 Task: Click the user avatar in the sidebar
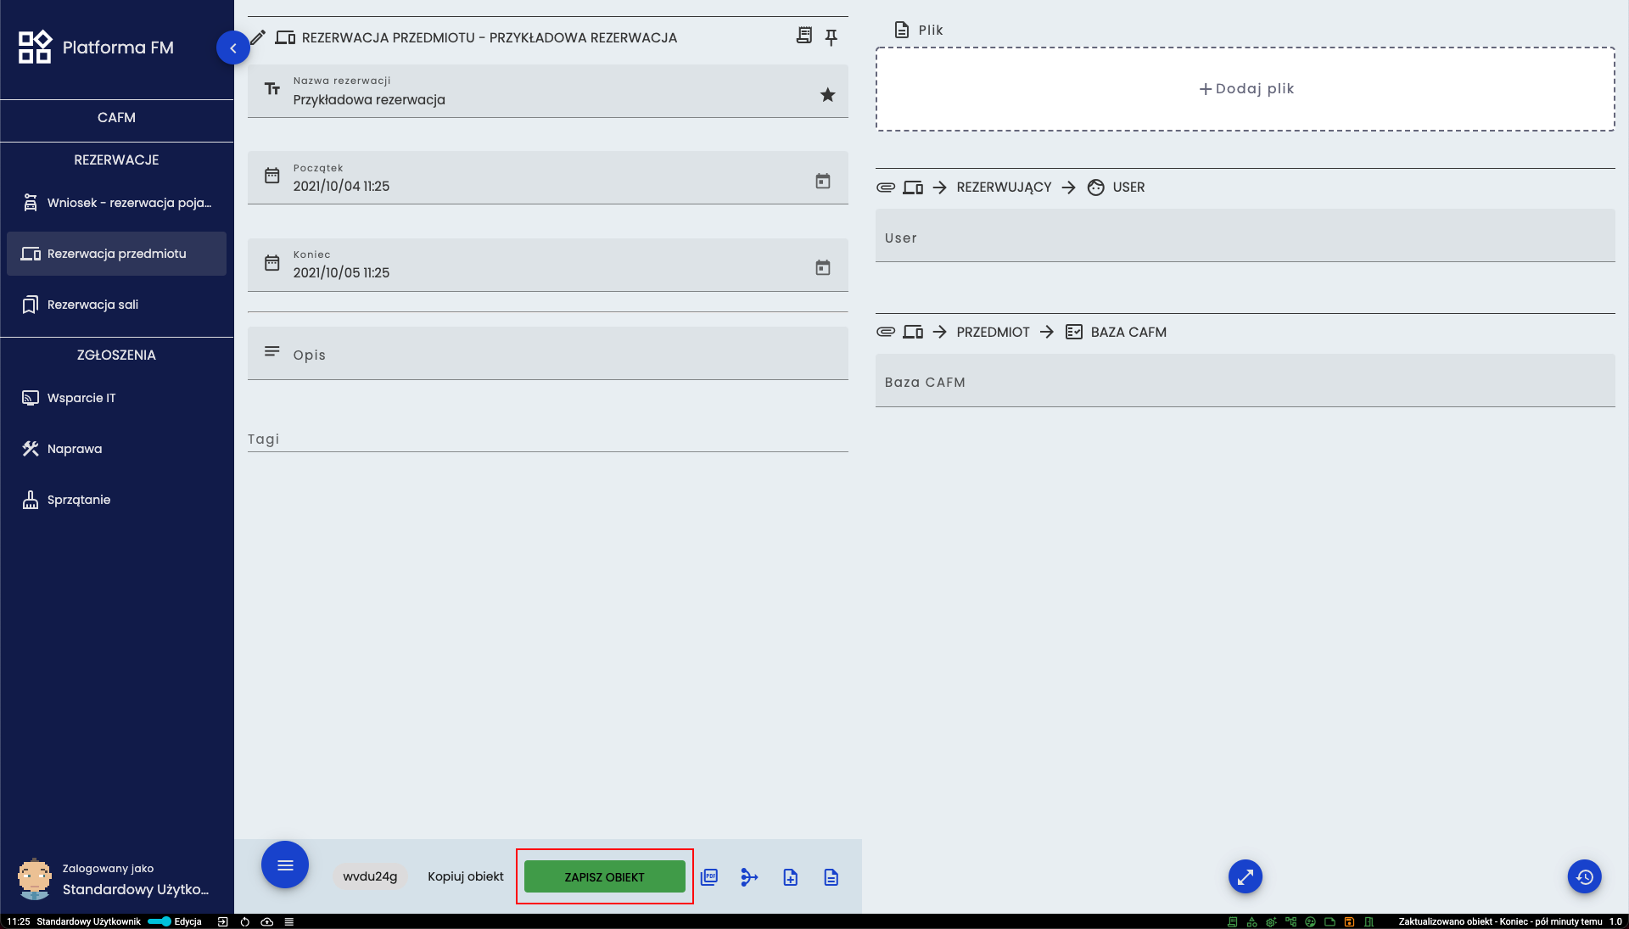(x=35, y=879)
